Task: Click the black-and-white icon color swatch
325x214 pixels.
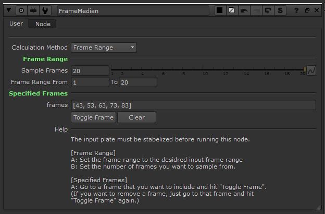Action: click(x=232, y=10)
